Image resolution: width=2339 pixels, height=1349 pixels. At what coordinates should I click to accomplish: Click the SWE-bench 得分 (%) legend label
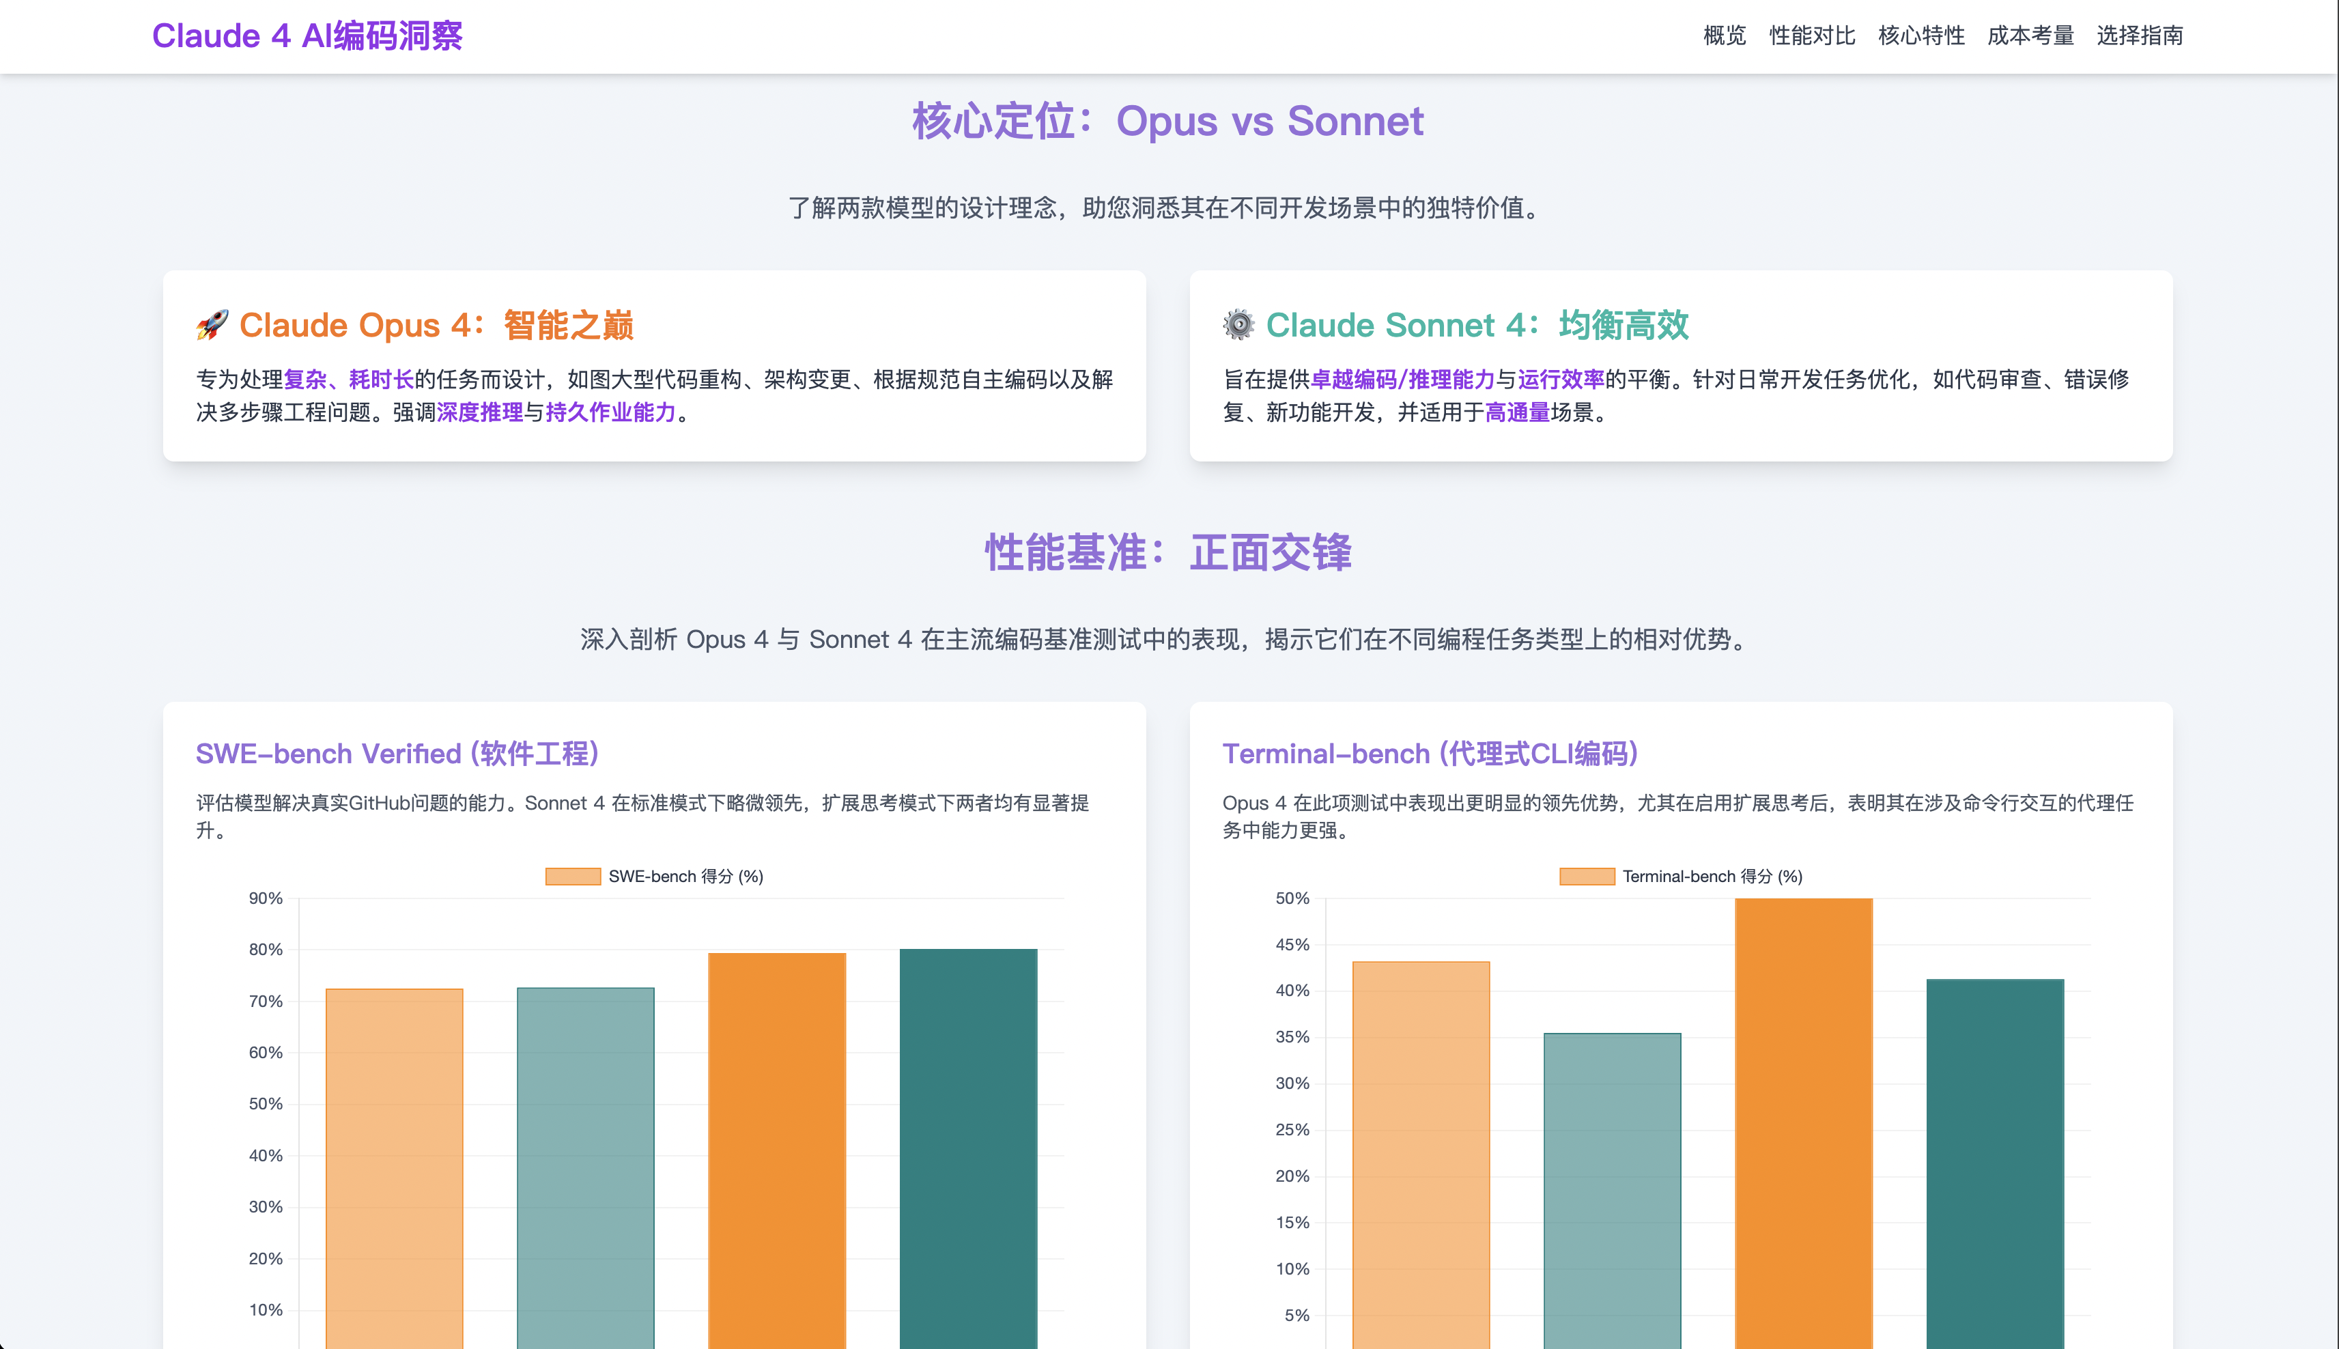coord(685,877)
